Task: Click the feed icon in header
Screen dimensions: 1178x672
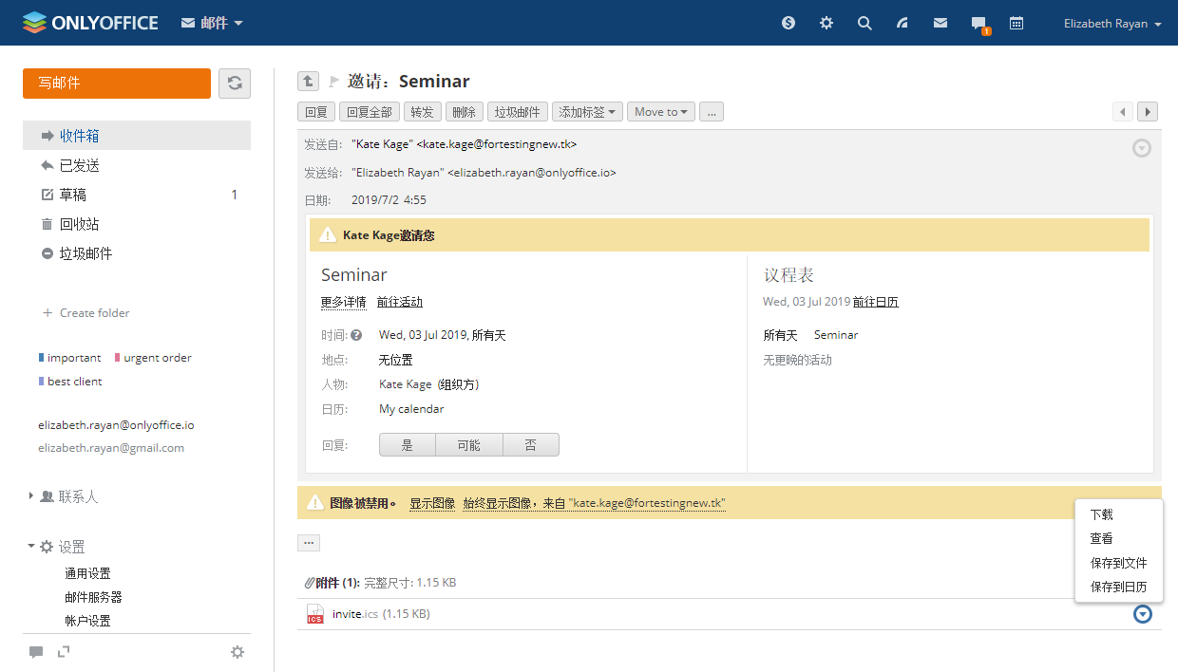Action: click(902, 24)
